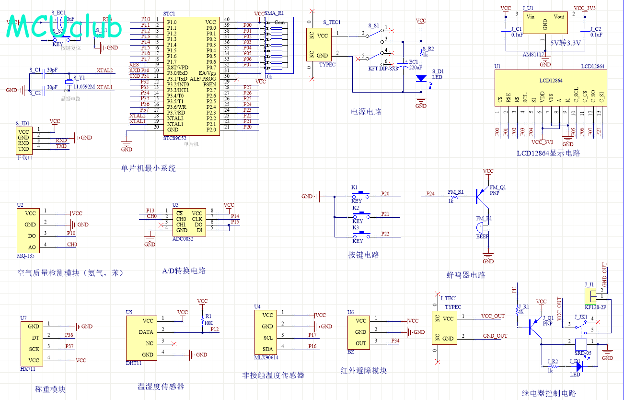Click the J_D1 relay indicator LED

click(x=579, y=366)
